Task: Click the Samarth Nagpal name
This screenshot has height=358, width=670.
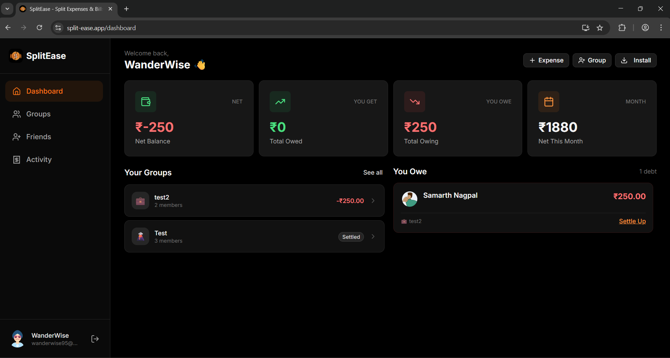Action: 450,195
